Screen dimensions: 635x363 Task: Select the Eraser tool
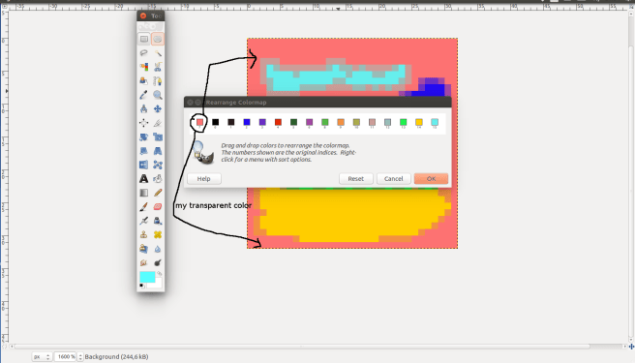[x=158, y=206]
